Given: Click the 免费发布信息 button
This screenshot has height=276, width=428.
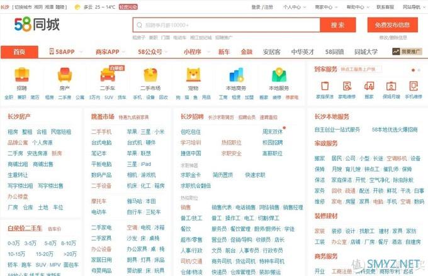Looking at the screenshot, I should [x=393, y=25].
